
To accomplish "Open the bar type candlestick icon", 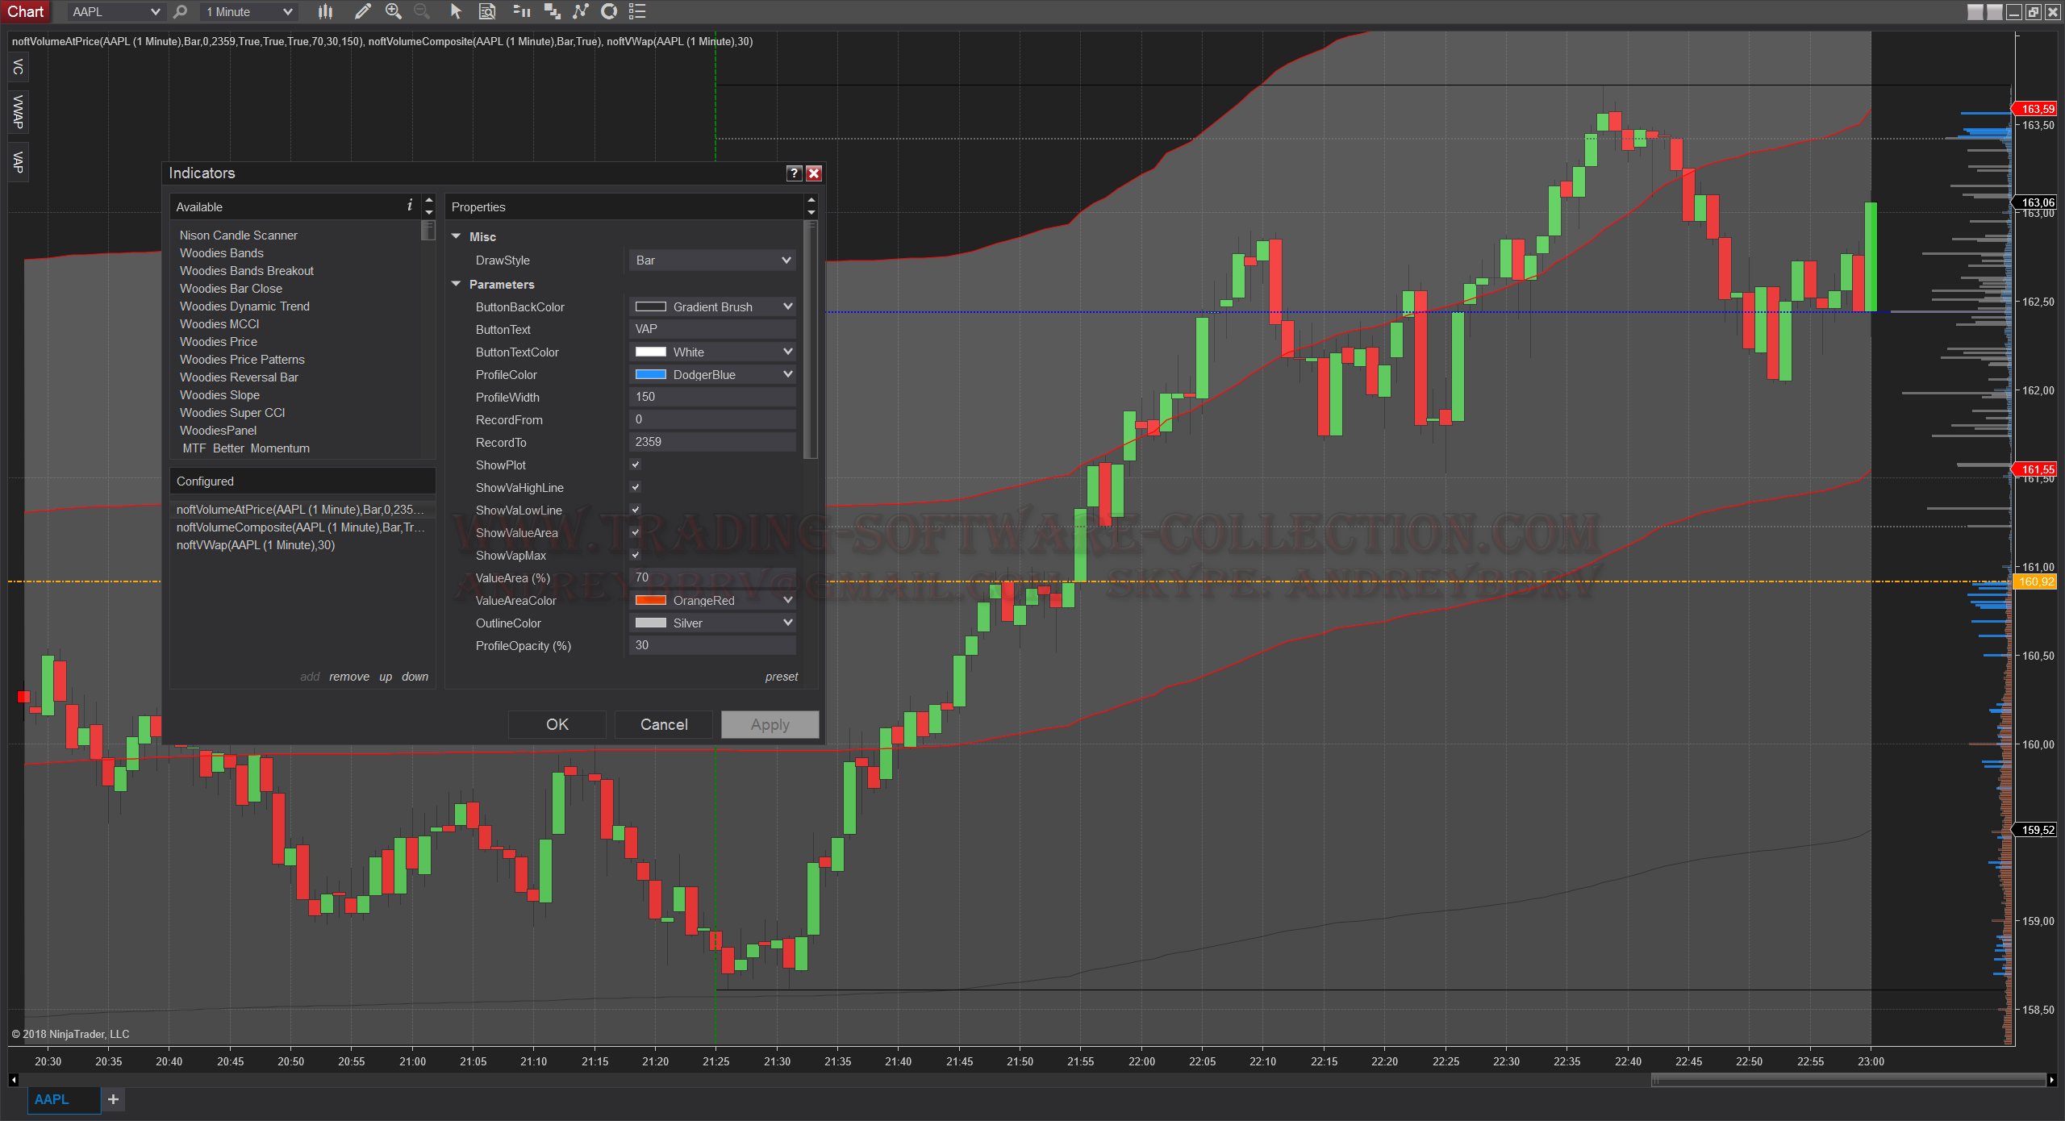I will click(x=325, y=11).
